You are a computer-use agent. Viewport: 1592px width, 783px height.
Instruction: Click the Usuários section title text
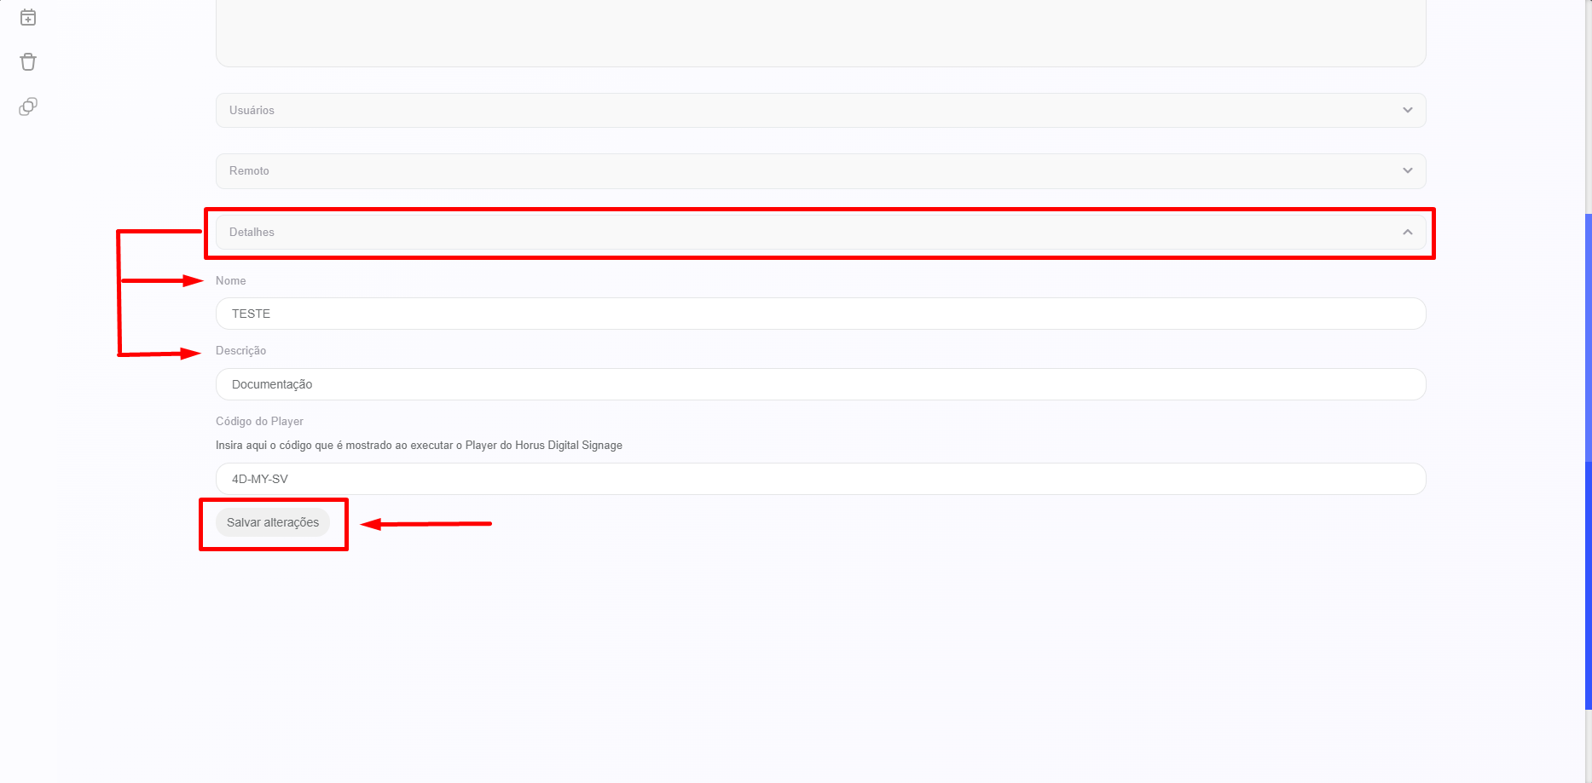[252, 110]
